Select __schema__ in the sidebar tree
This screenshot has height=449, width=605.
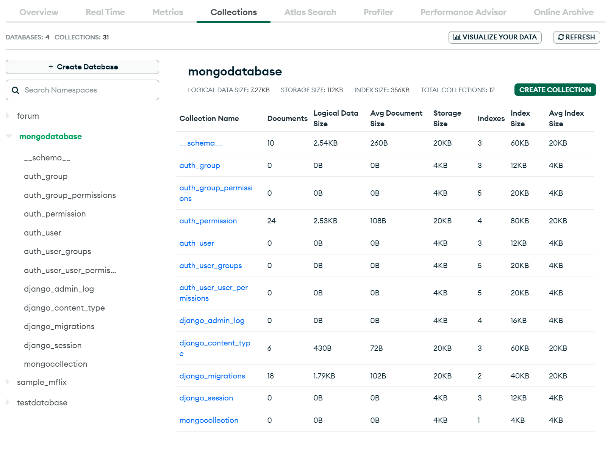tap(47, 158)
